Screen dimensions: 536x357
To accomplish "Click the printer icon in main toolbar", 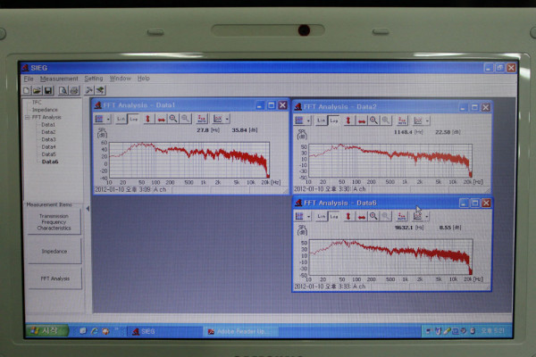I will pyautogui.click(x=74, y=90).
